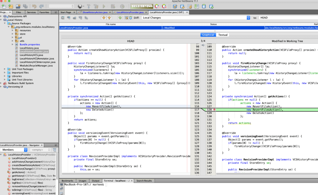Switch to ShowHistoryAction.java editor tab
The height and width of the screenshot is (195, 318).
pyautogui.click(x=94, y=12)
